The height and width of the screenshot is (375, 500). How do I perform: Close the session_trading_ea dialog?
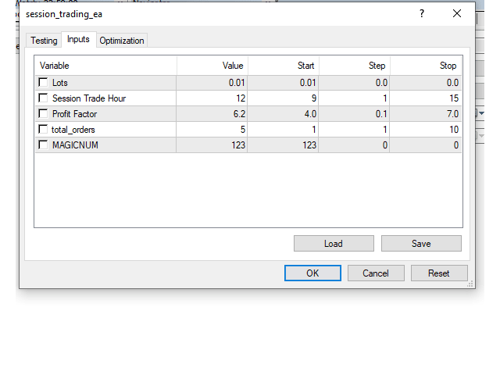pos(457,14)
